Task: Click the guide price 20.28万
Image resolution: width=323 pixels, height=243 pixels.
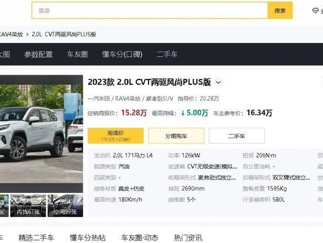Action: 209,98
